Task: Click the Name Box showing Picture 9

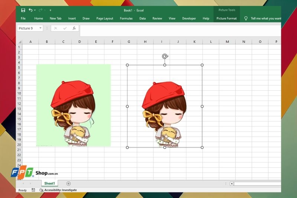Action: coord(29,28)
